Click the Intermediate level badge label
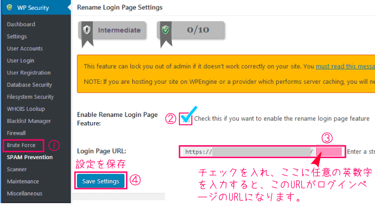This screenshot has height=205, width=375. 119,30
